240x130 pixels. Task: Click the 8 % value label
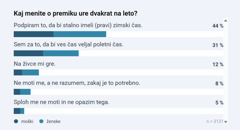(219, 84)
